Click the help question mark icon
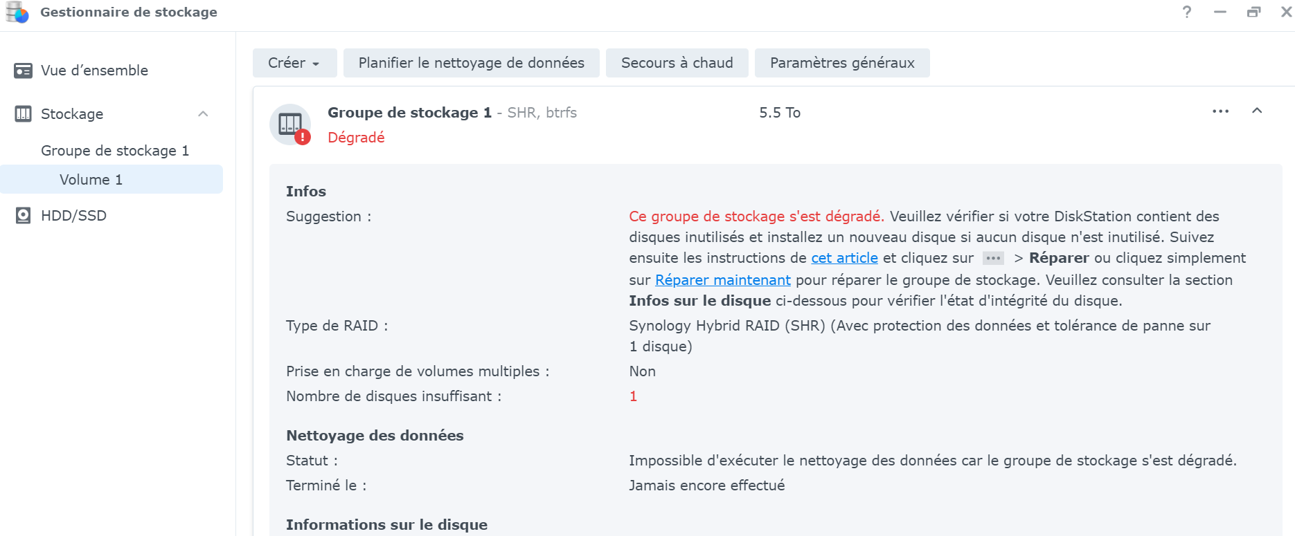Image resolution: width=1295 pixels, height=536 pixels. [x=1187, y=12]
